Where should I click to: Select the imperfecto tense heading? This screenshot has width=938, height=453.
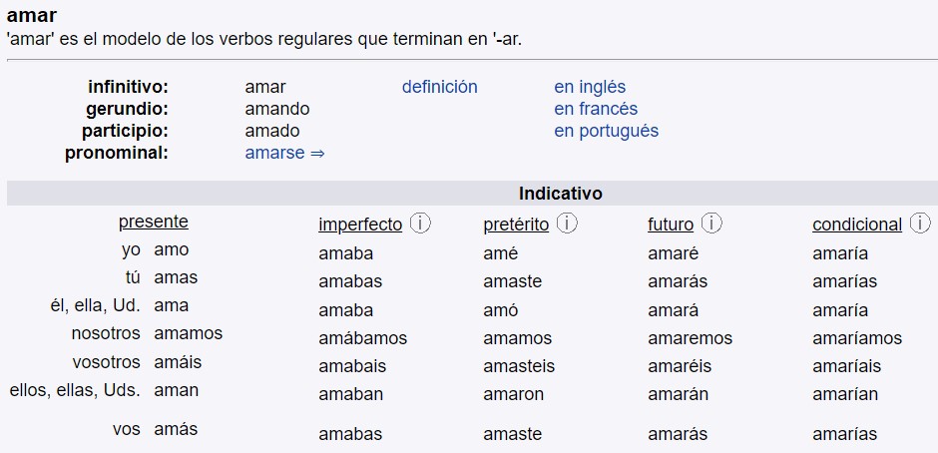pyautogui.click(x=360, y=225)
